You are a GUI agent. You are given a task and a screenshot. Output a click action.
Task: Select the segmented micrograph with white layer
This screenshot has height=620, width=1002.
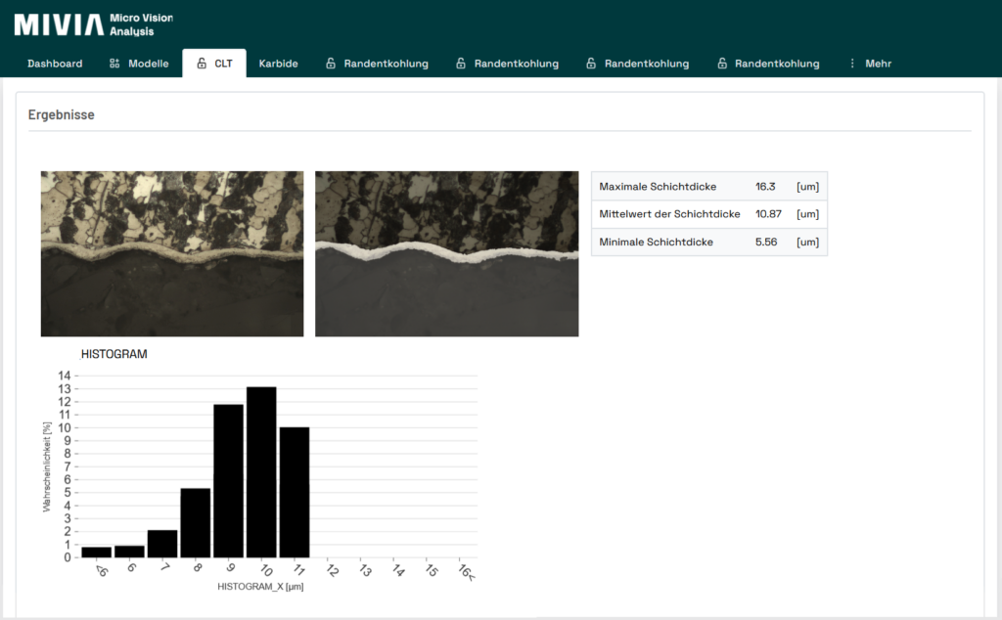point(446,254)
